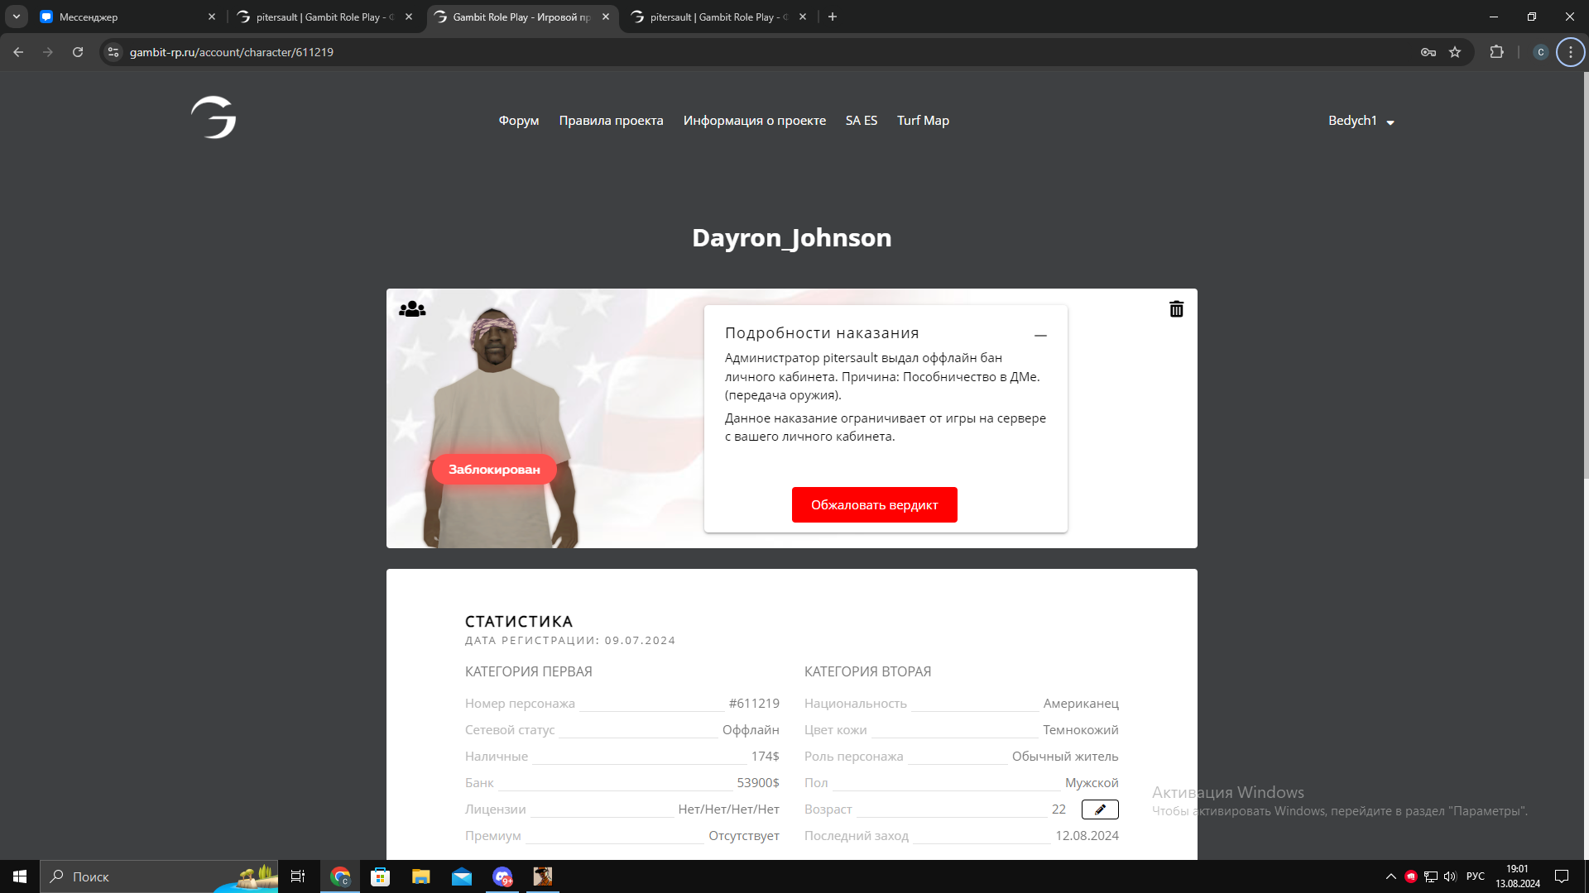Open Turf Map link
The height and width of the screenshot is (893, 1589).
[x=923, y=121]
